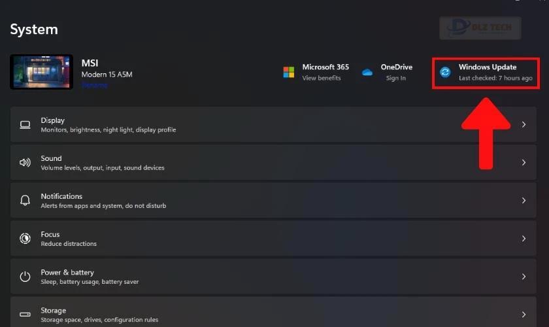Click the Notifications bell icon

[x=25, y=201]
